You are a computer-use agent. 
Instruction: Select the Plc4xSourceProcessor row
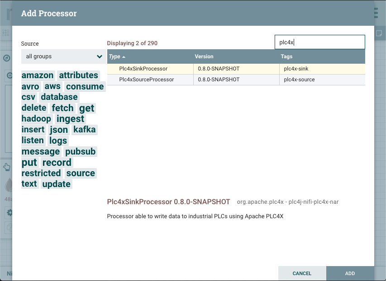(146, 80)
